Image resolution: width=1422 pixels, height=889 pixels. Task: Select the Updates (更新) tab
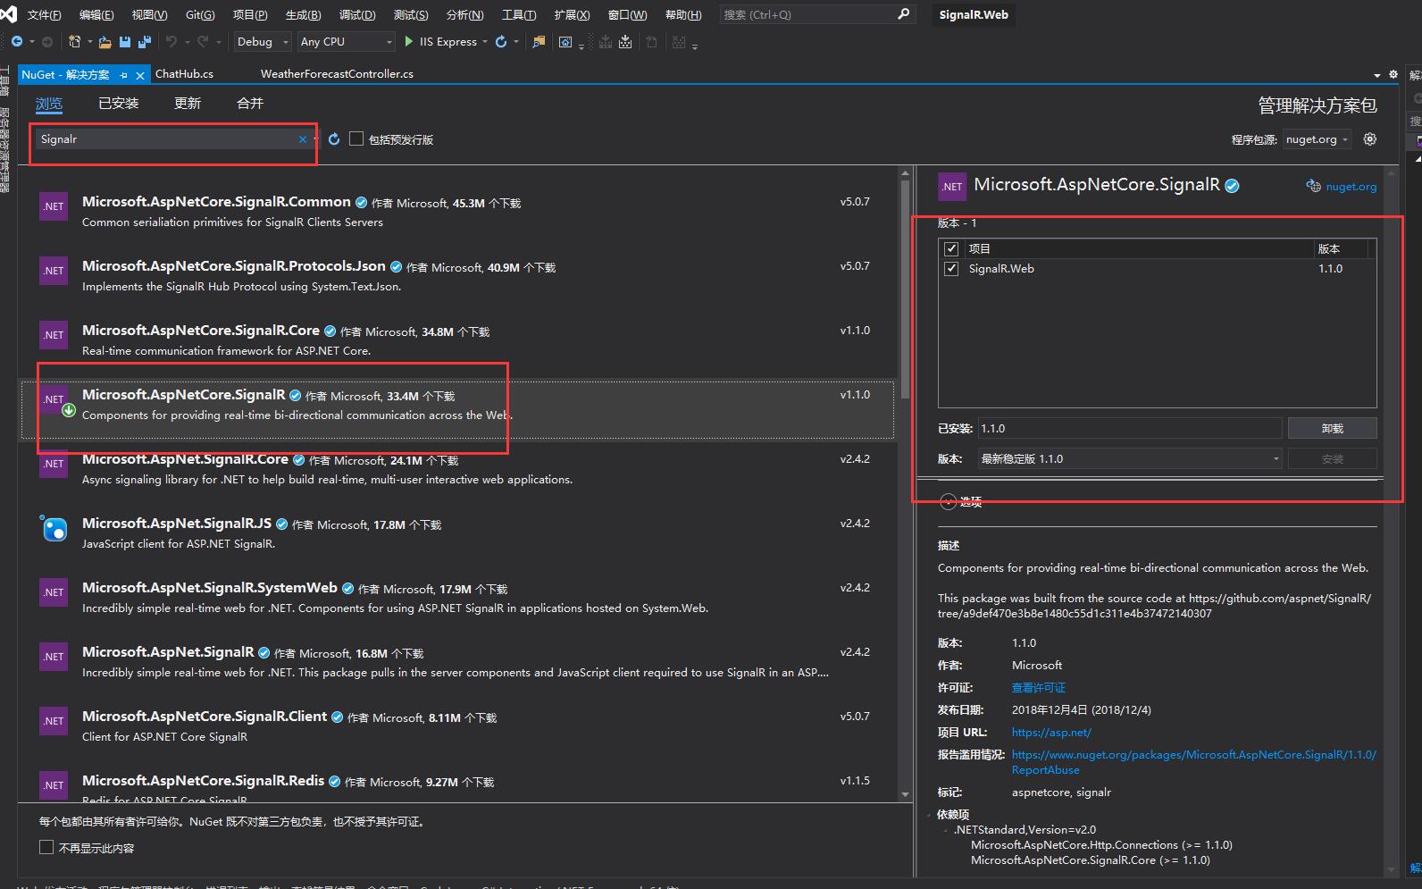[x=188, y=104]
